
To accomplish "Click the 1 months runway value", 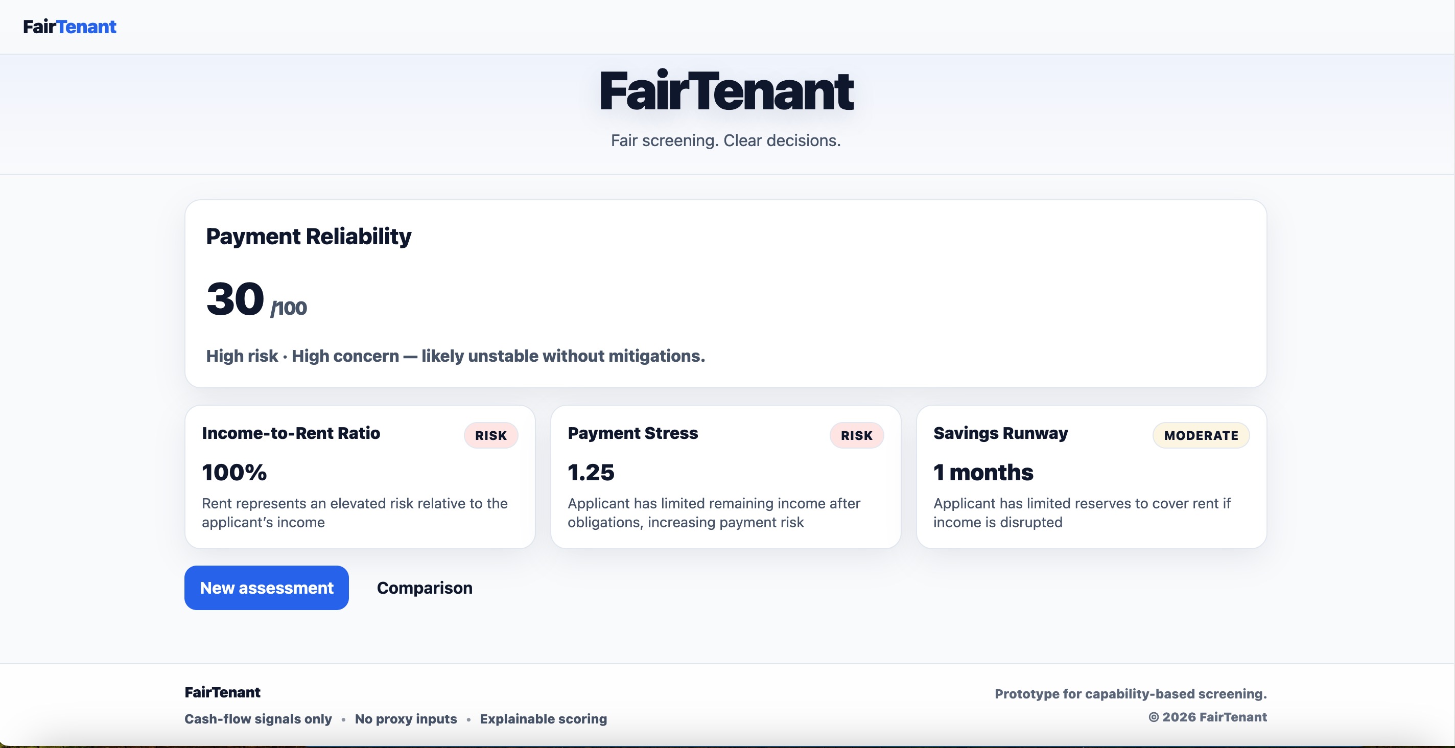I will click(983, 472).
